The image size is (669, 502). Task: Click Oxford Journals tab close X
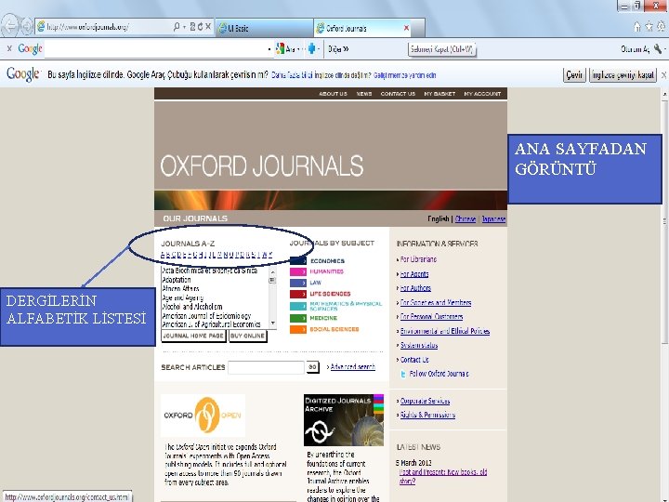click(406, 28)
